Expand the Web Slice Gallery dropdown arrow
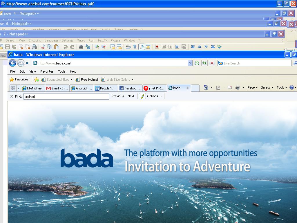The height and width of the screenshot is (223, 297). click(133, 80)
